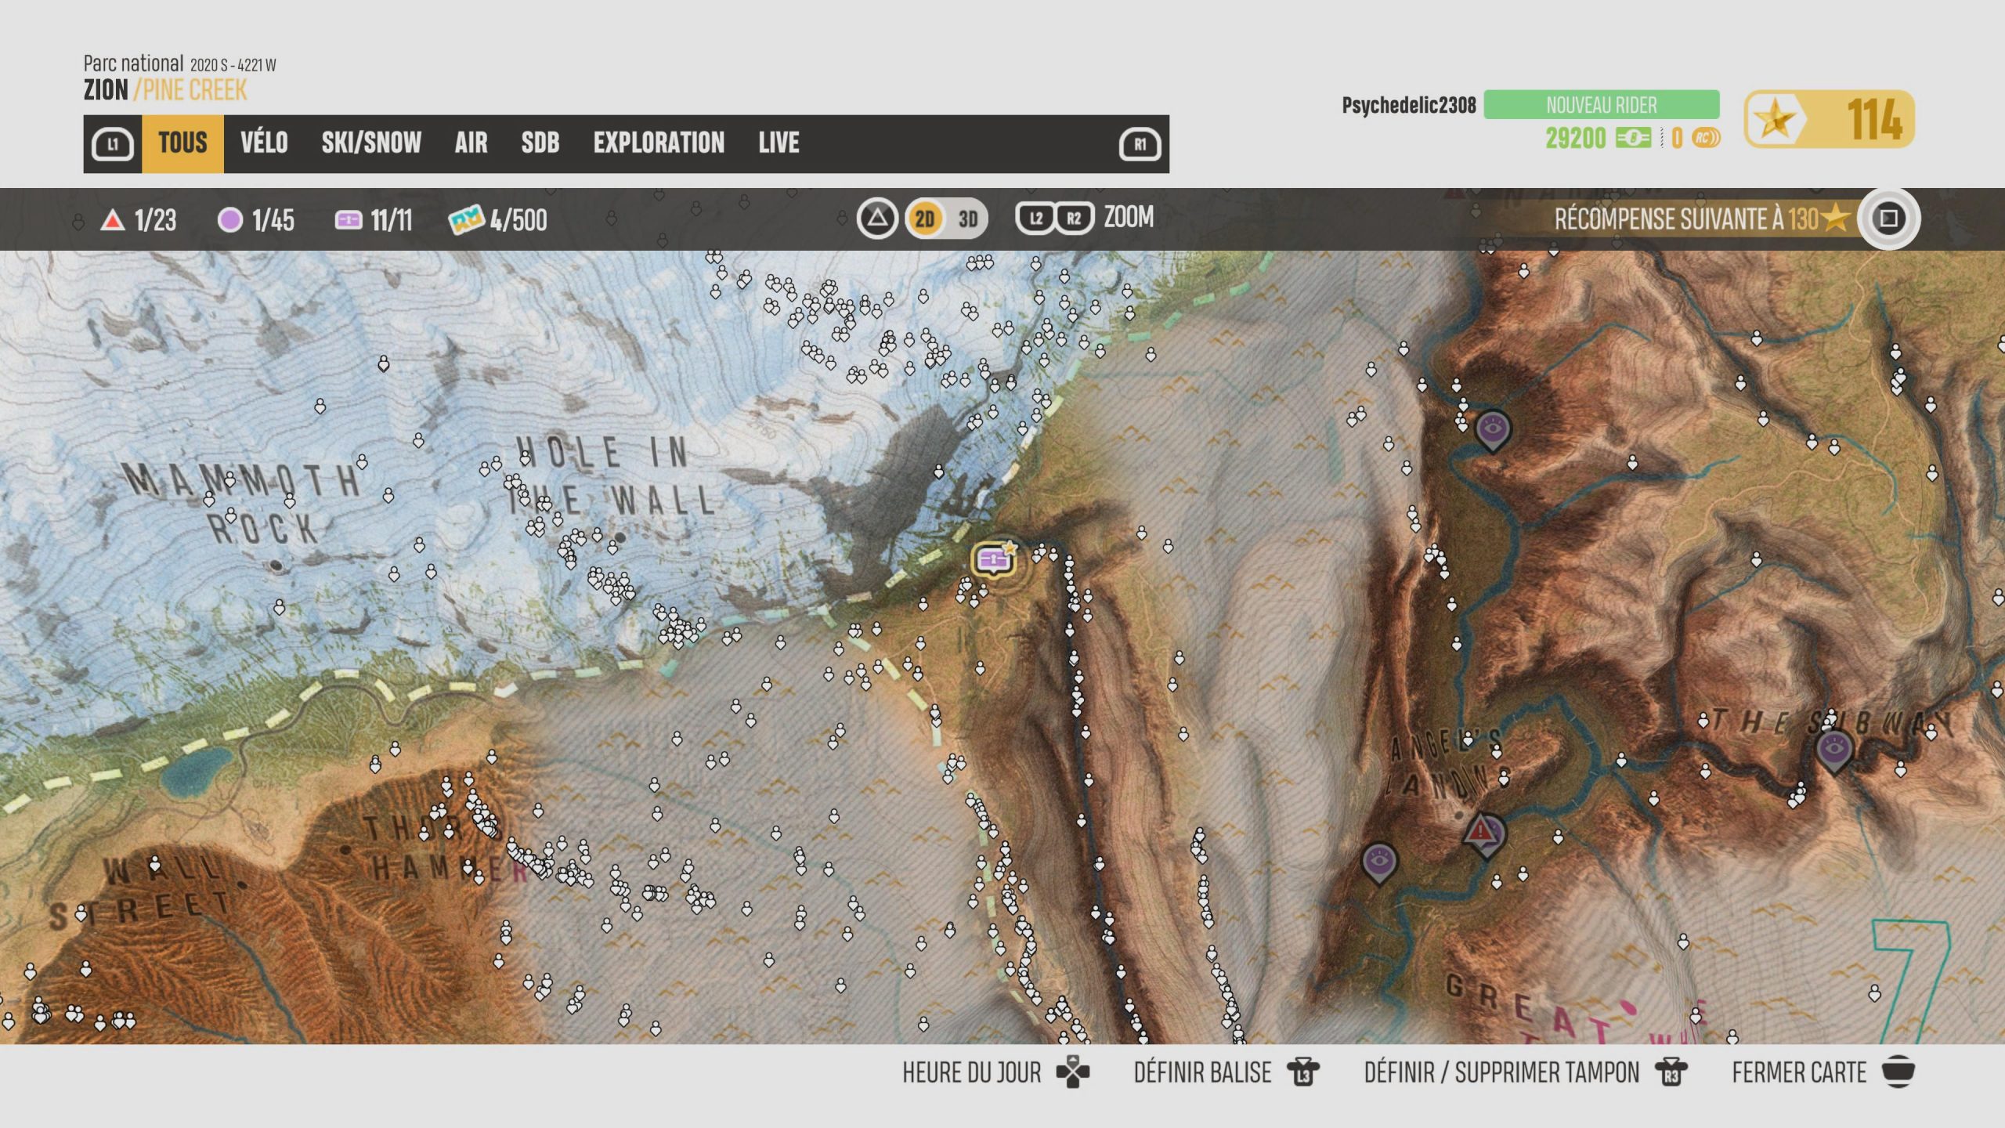Image resolution: width=2005 pixels, height=1128 pixels.
Task: Select the purple eye marker north of Angel's Landing
Action: tap(1493, 429)
